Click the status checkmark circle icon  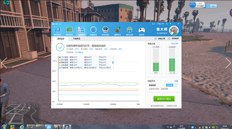tap(60, 47)
